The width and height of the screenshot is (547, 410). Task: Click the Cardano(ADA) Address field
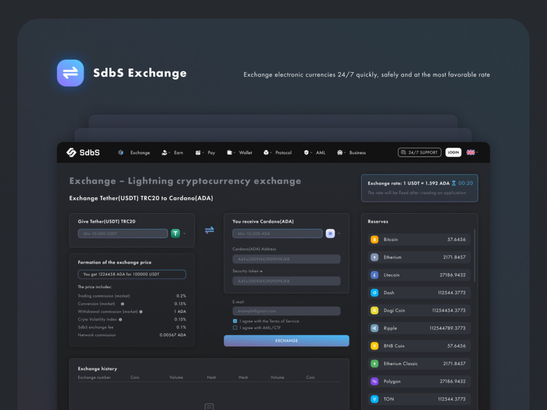tap(287, 259)
